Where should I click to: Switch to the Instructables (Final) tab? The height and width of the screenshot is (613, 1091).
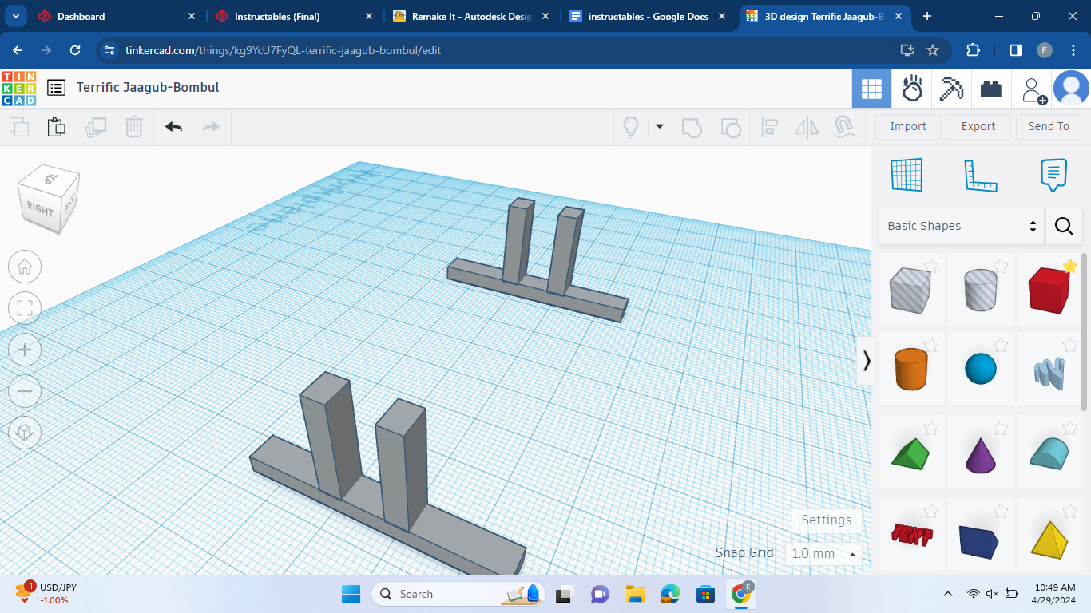pyautogui.click(x=294, y=16)
